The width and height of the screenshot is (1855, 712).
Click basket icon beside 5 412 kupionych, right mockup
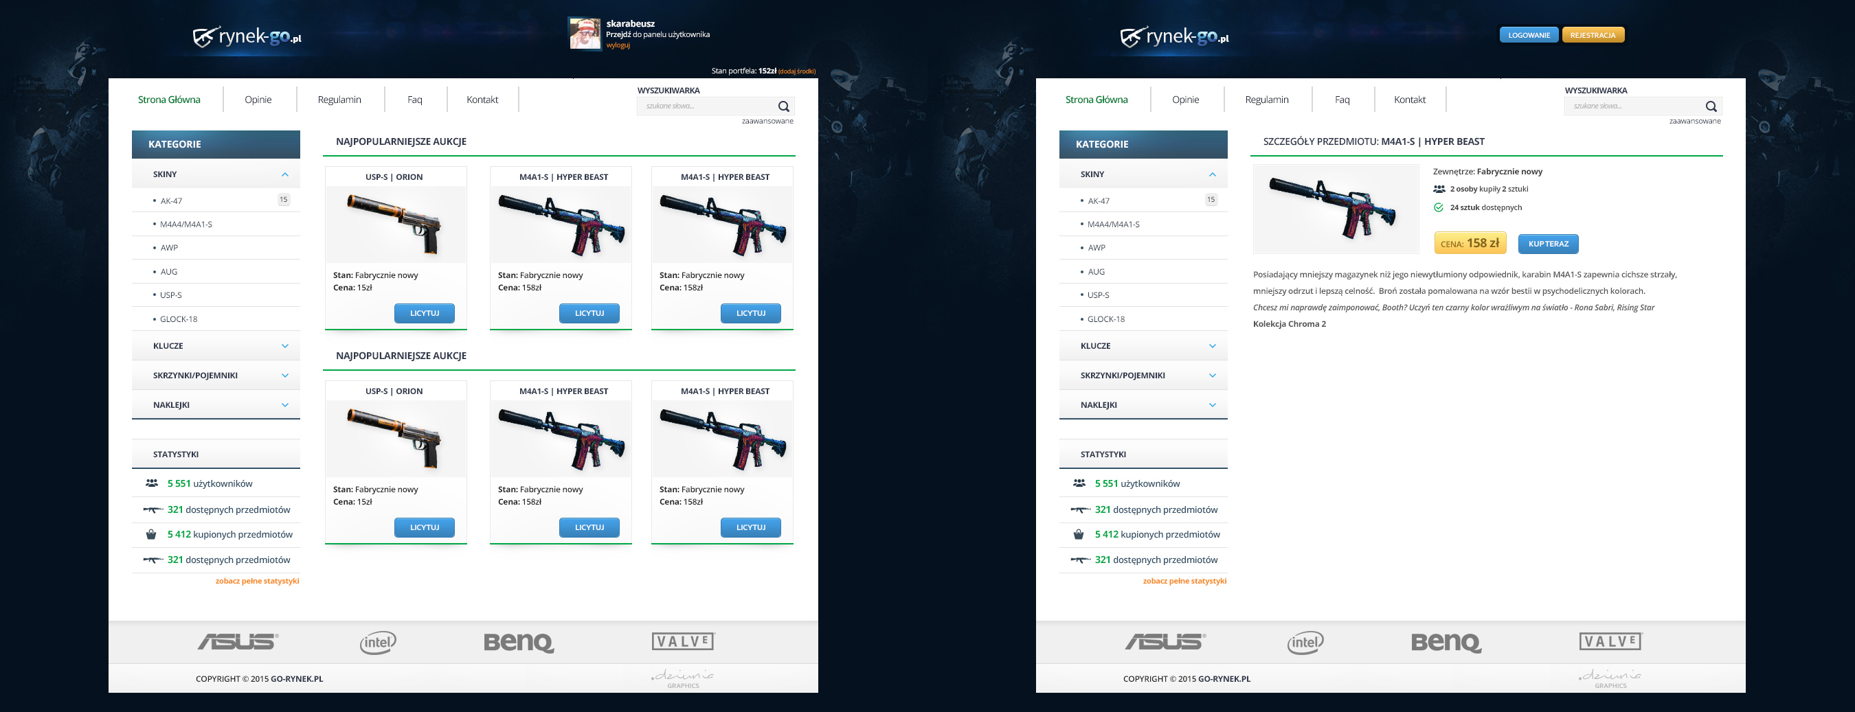(x=1078, y=534)
